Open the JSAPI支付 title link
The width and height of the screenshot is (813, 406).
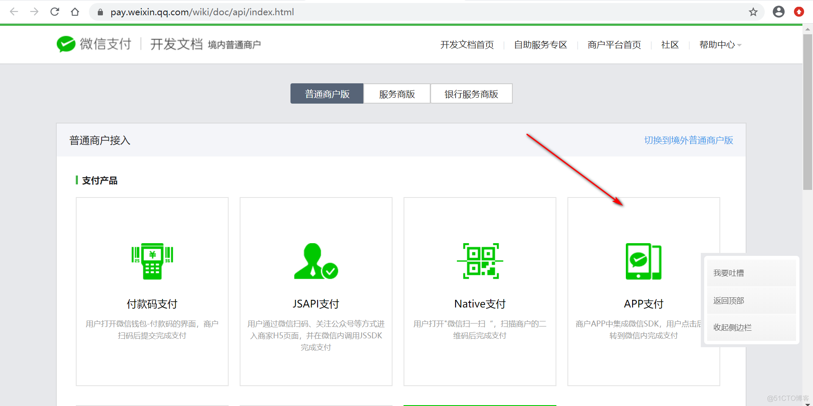pos(316,304)
